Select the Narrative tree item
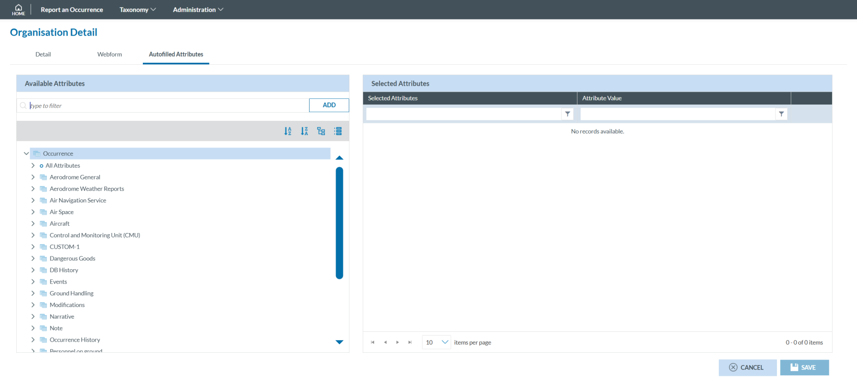Screen dimensions: 857x388 coord(62,317)
